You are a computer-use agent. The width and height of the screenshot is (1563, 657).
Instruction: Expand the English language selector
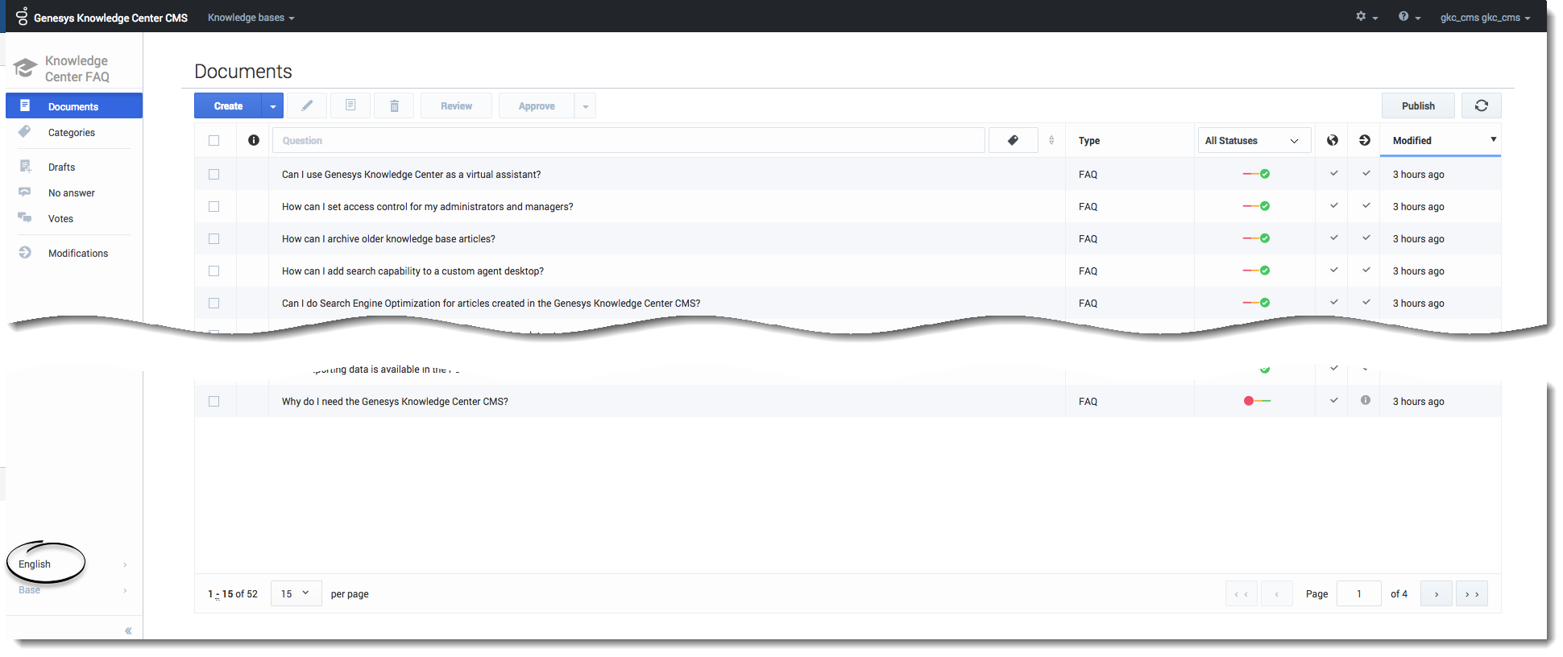[x=73, y=564]
